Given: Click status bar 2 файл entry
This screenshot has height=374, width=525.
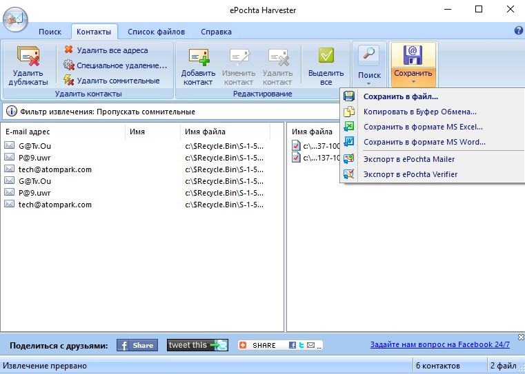Looking at the screenshot, I should click(504, 366).
